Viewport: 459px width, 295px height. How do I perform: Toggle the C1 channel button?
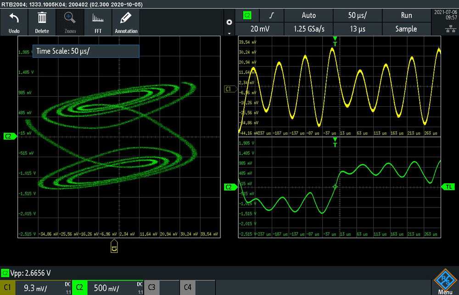tap(8, 287)
